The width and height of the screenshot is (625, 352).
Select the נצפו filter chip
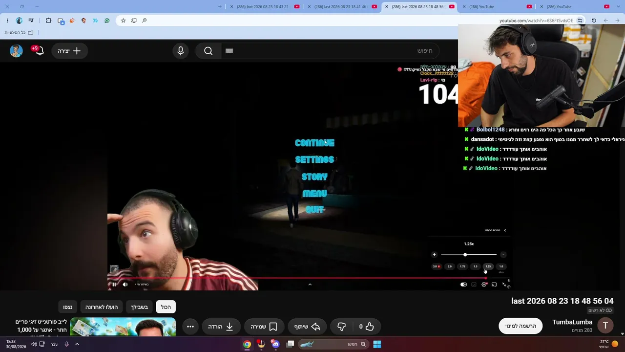[x=68, y=307]
